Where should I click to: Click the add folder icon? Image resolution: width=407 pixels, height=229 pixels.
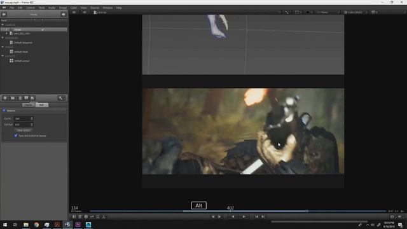(13, 98)
